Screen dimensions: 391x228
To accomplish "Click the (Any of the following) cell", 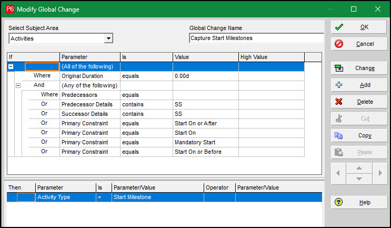I will (90, 85).
